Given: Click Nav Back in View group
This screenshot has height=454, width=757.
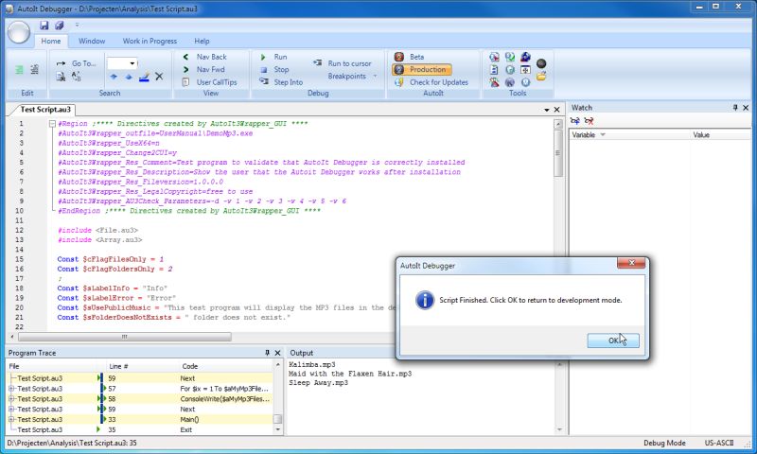Looking at the screenshot, I should pyautogui.click(x=204, y=57).
